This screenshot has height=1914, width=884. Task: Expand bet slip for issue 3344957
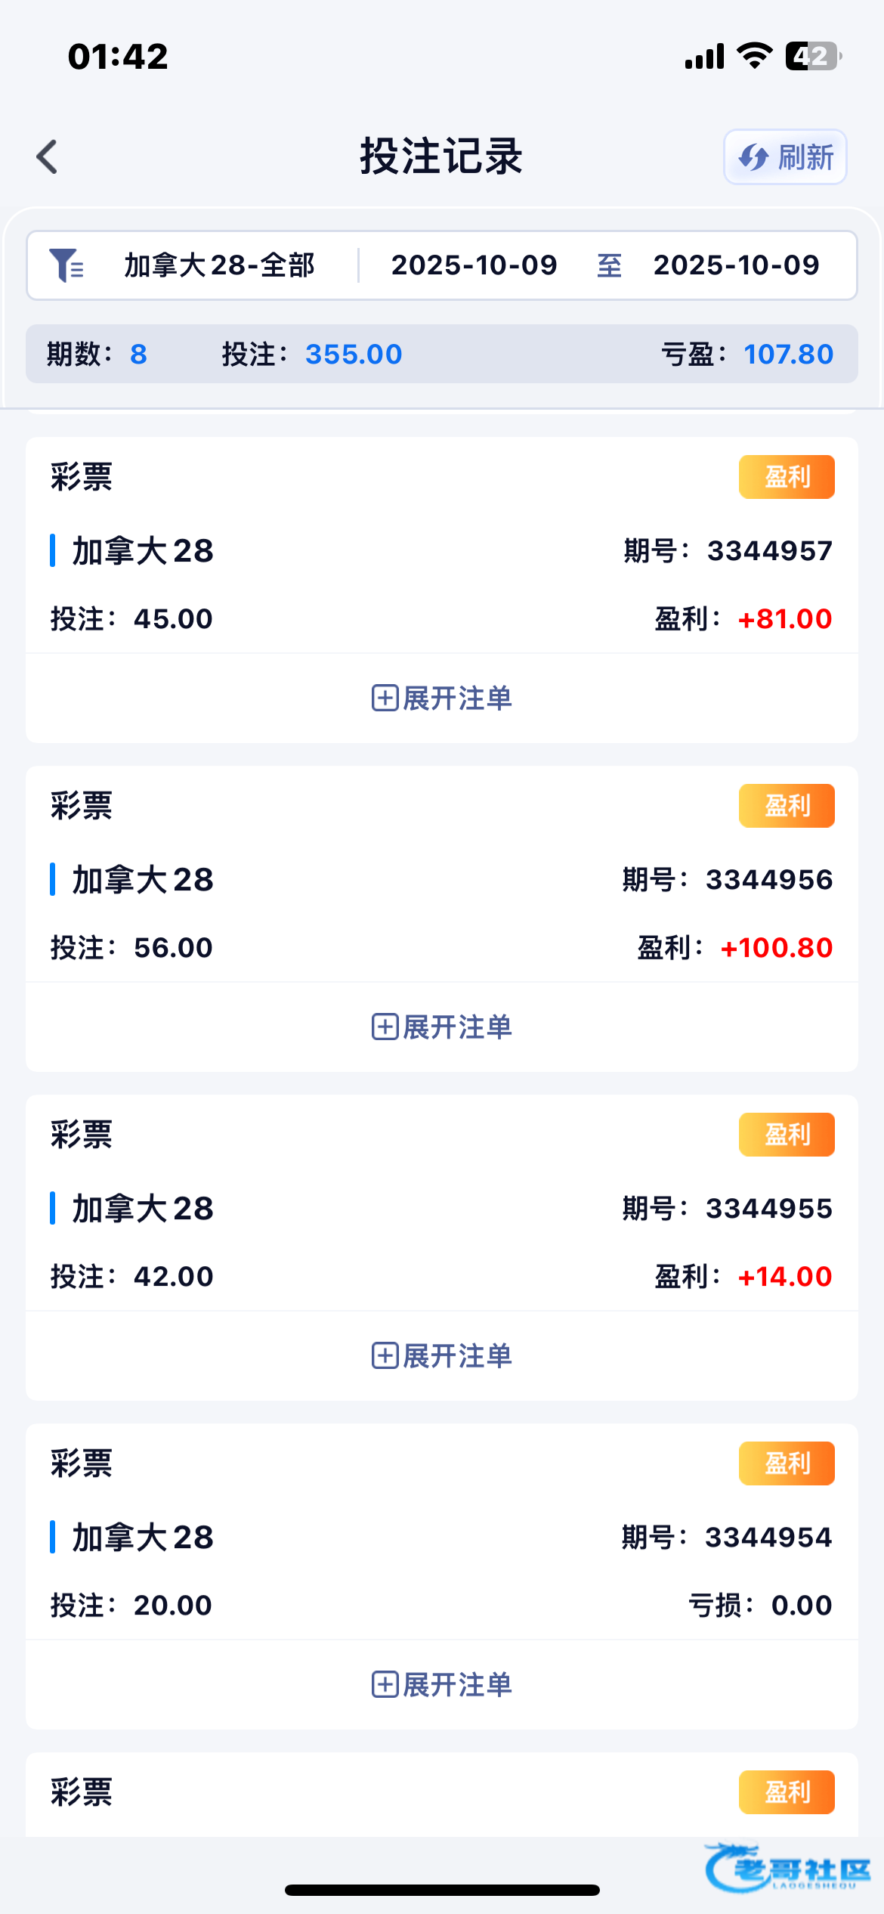pos(442,698)
